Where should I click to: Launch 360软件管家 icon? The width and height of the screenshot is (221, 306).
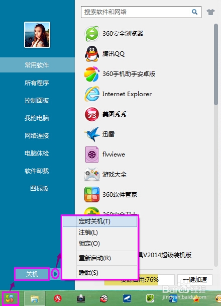click(92, 194)
